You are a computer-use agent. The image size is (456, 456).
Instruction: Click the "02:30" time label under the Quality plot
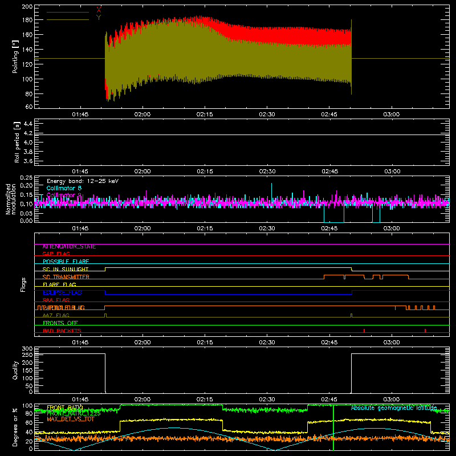pyautogui.click(x=267, y=400)
